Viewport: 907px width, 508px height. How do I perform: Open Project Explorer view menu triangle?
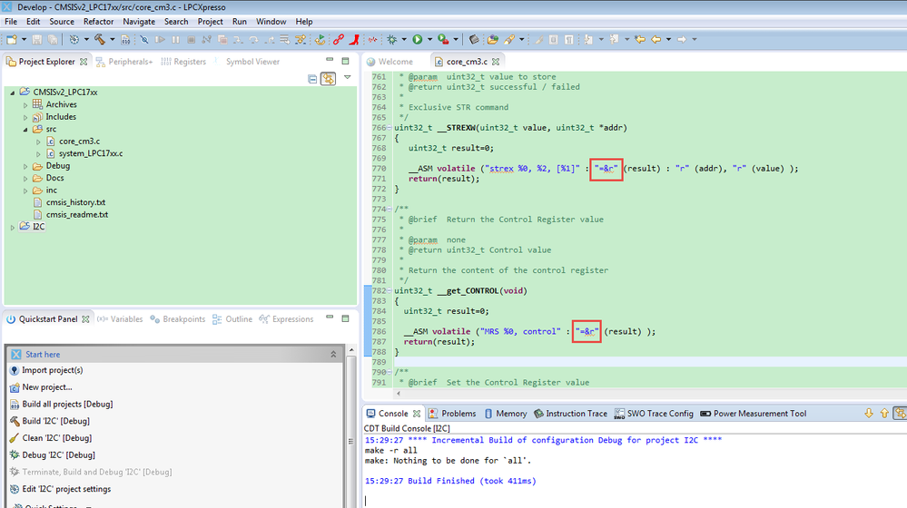[x=347, y=77]
